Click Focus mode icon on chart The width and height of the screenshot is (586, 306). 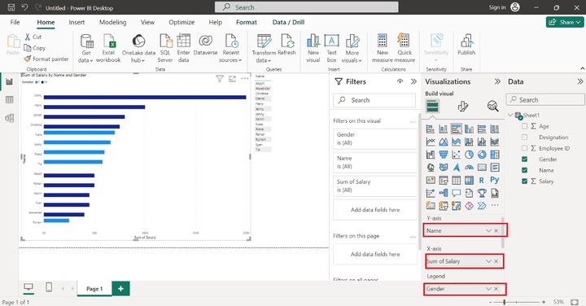tap(233, 78)
